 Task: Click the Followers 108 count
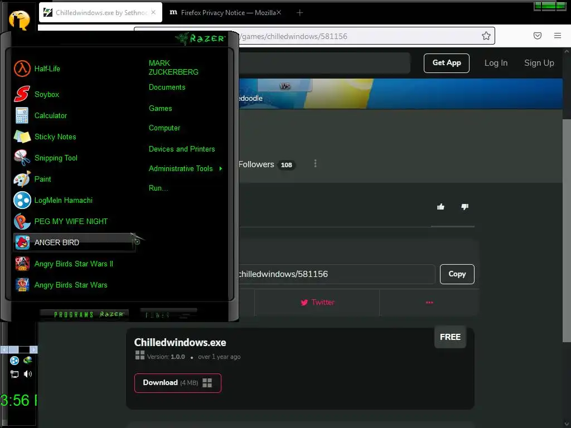click(286, 165)
